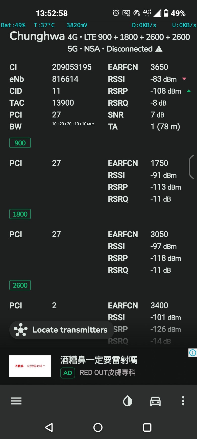Select the 2600 band tag
197x439 pixels.
coord(20,285)
